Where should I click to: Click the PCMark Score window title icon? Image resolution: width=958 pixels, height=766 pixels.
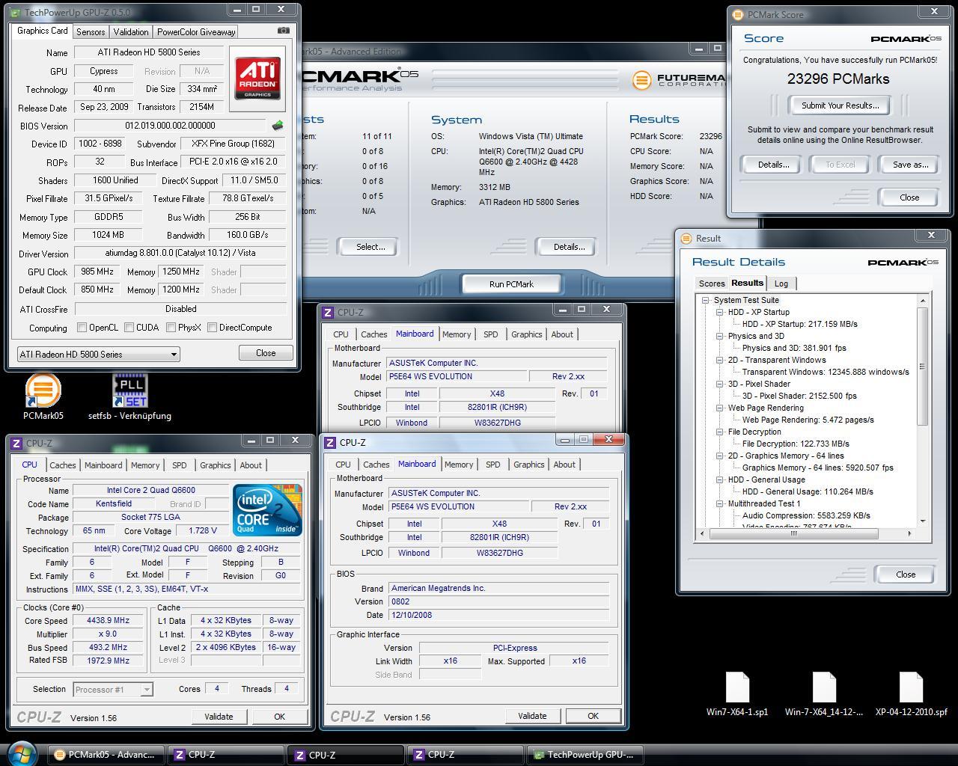coord(737,14)
